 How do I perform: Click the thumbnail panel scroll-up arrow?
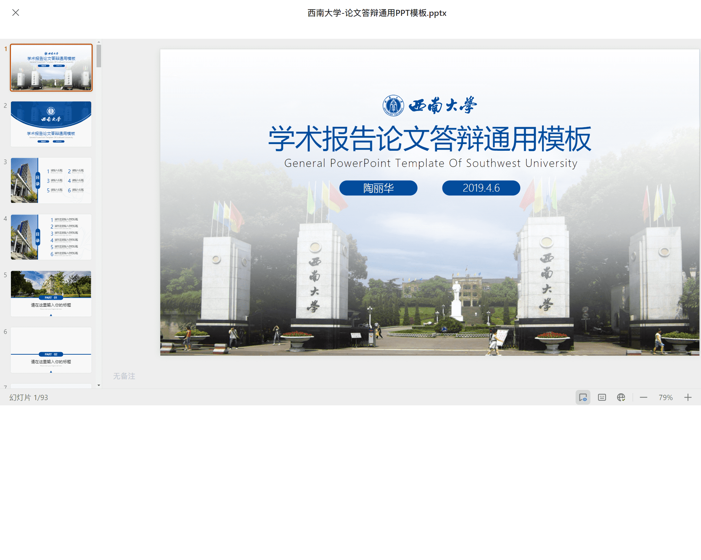[99, 42]
